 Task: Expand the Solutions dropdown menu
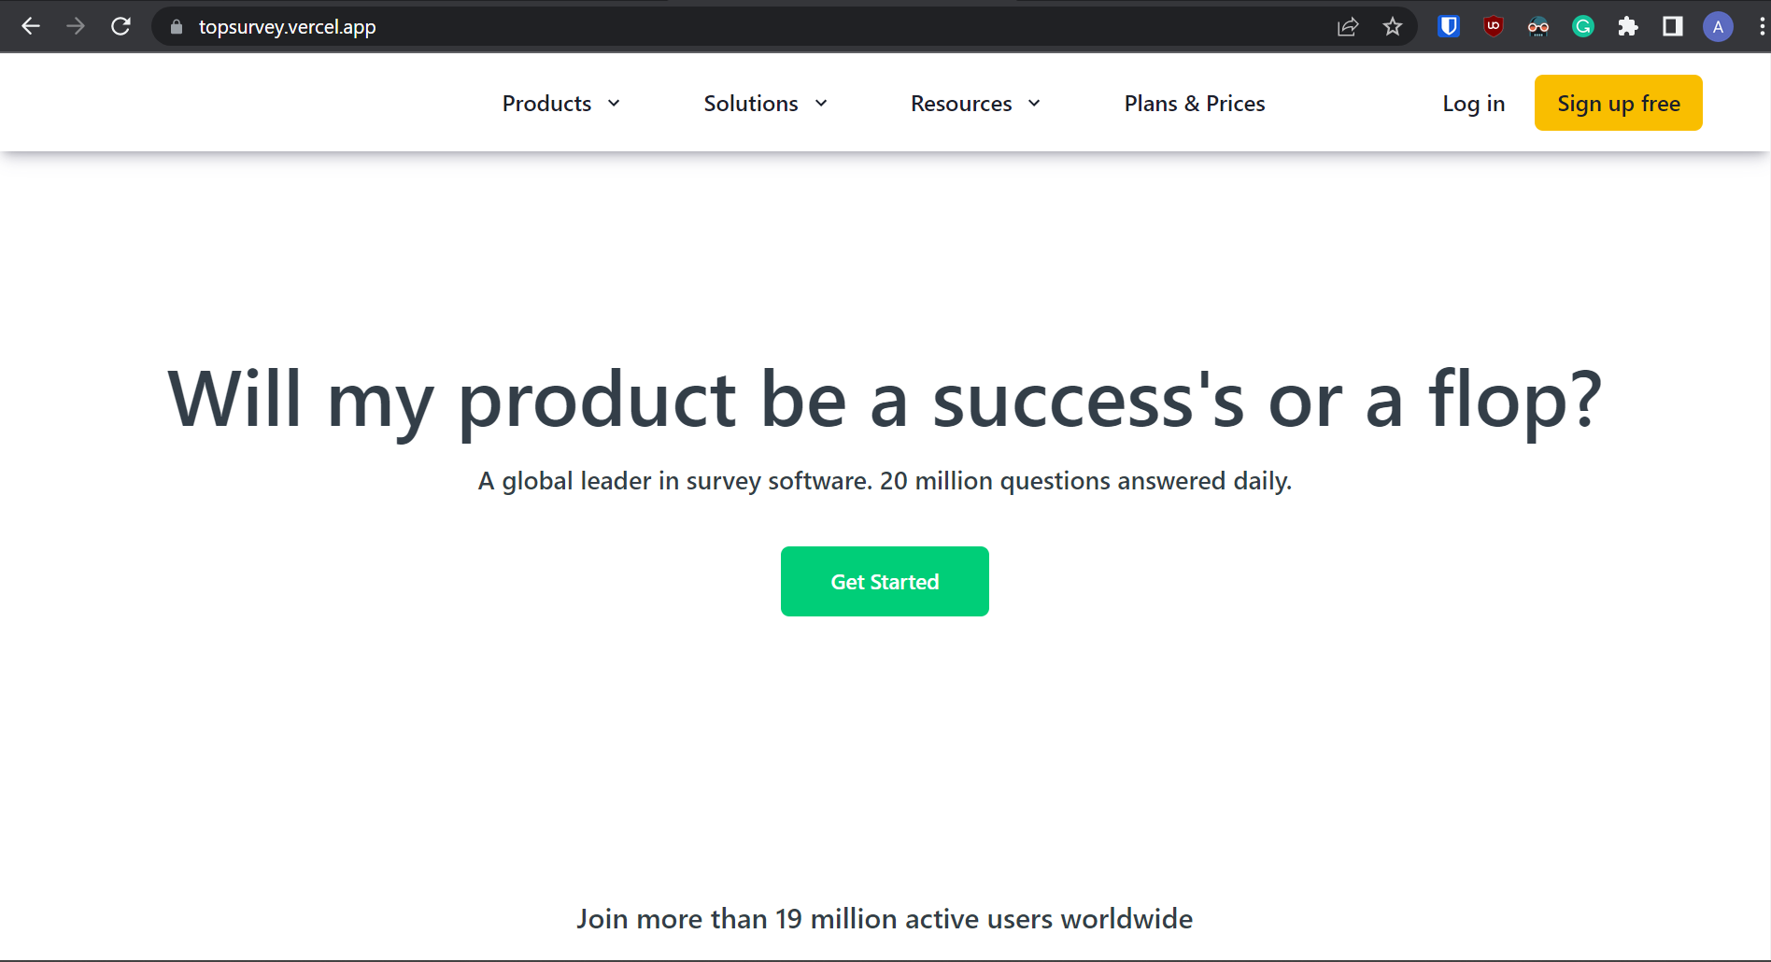765,104
